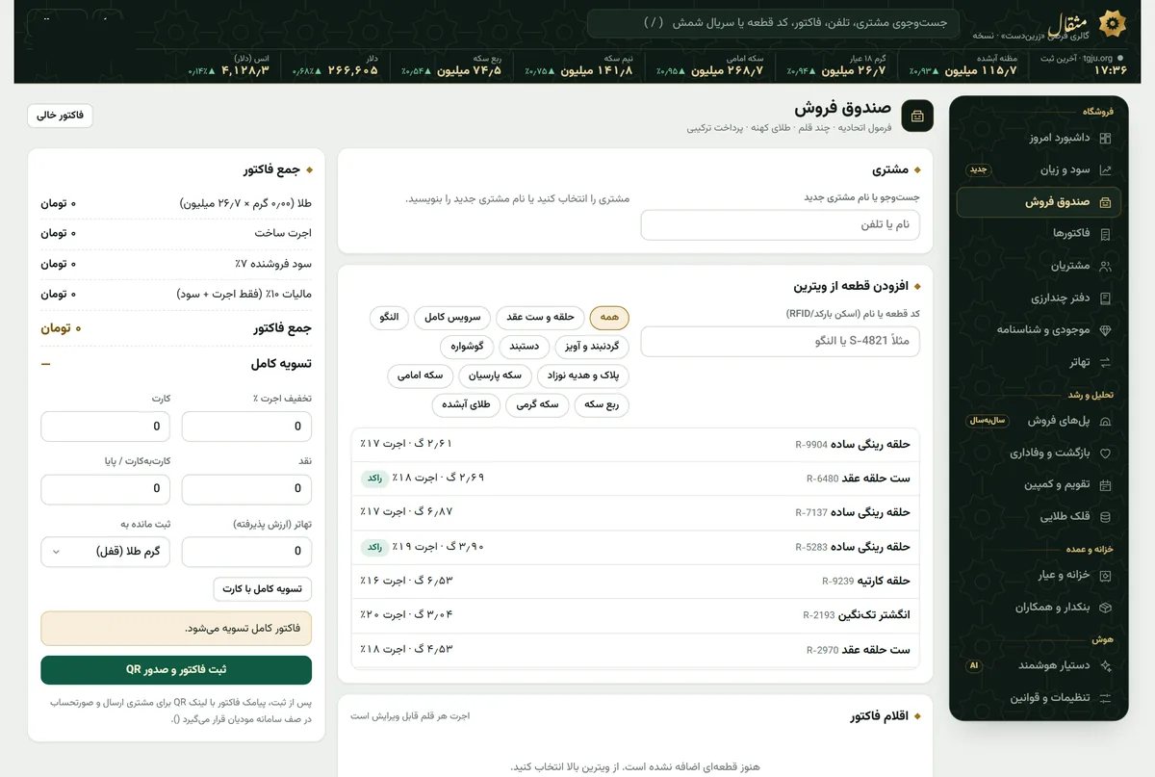
Task: Click the گرم ۱۸ عیار ticker price
Action: [x=853, y=70]
